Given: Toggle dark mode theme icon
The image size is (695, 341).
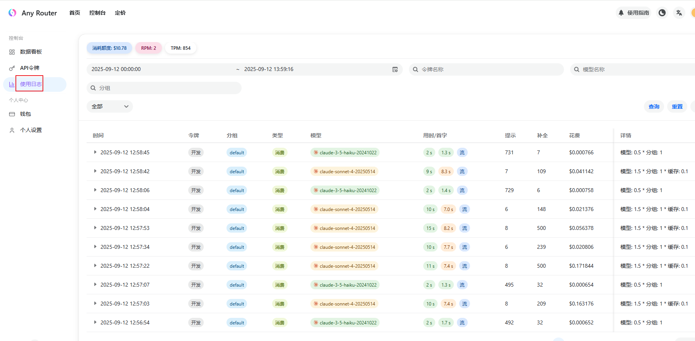Looking at the screenshot, I should pyautogui.click(x=662, y=13).
